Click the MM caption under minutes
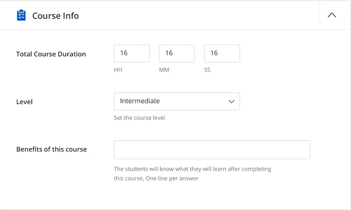This screenshot has height=210, width=351. pyautogui.click(x=164, y=70)
